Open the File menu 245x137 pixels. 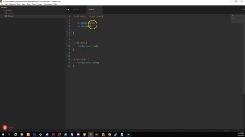(2, 4)
